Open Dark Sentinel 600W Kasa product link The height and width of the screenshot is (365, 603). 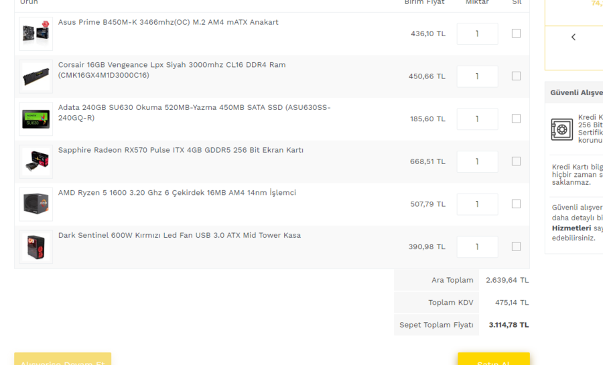[x=179, y=236]
